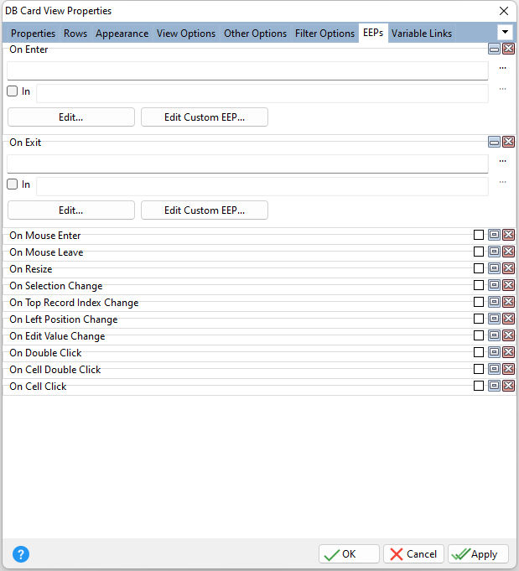Tick the On Cell Click checkbox
519x571 pixels.
click(x=479, y=386)
